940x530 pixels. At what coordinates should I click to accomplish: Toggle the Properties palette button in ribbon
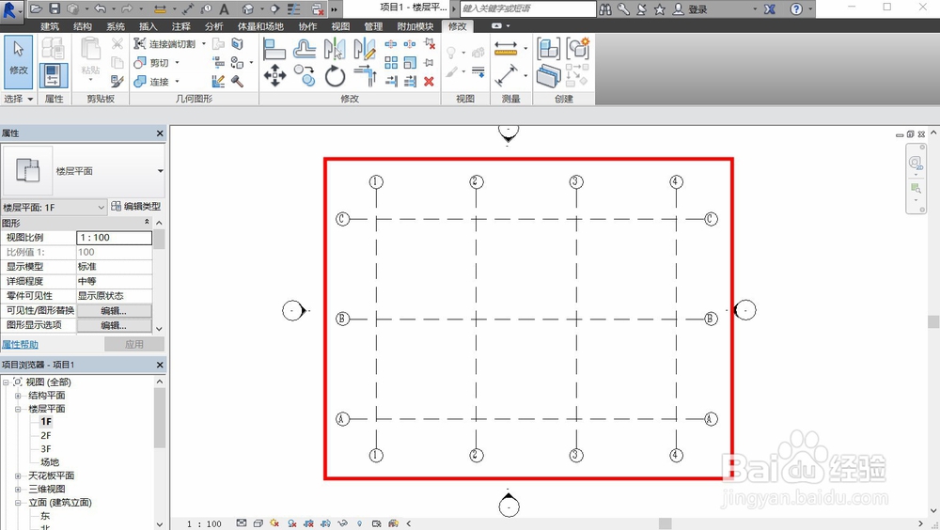click(x=54, y=75)
